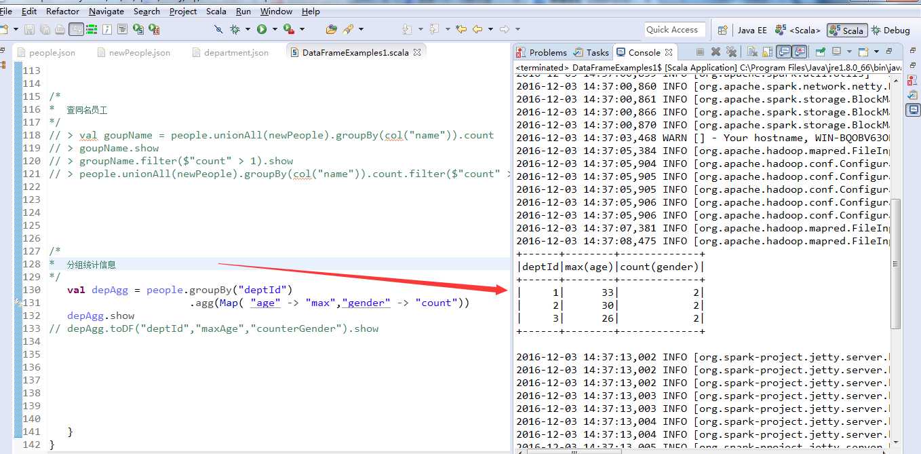Screen dimensions: 921x454
Task: Click the Search flashlight toolbar icon
Action: coord(348,29)
